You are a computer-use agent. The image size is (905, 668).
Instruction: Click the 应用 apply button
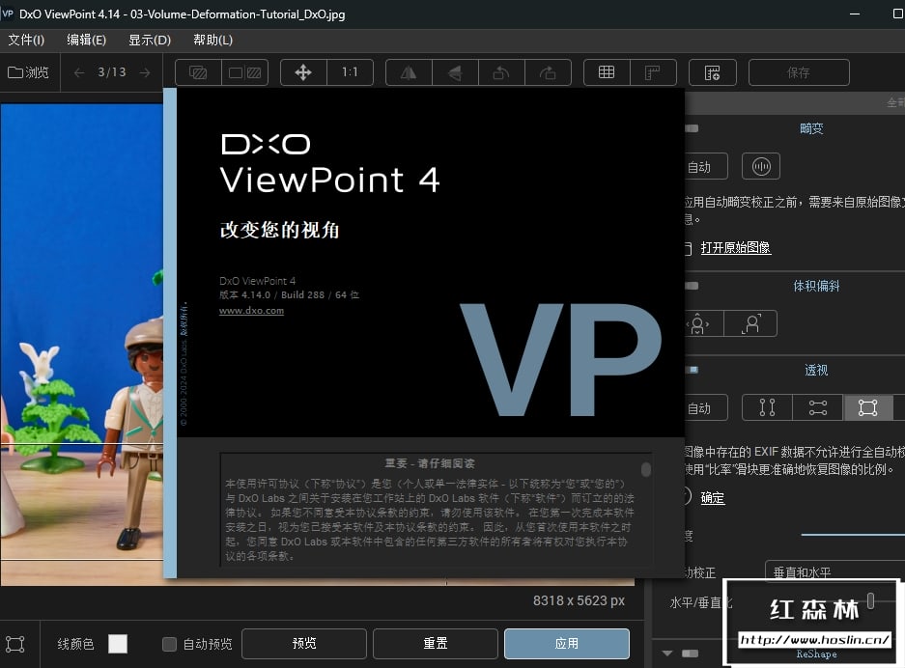tap(567, 643)
